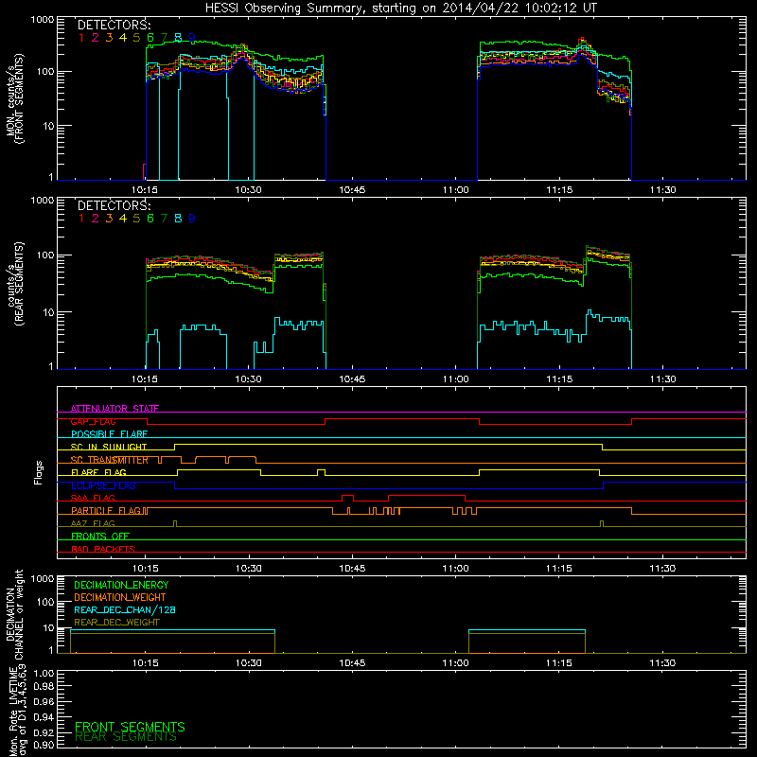
Task: Click 11:00 tick under Flags panel
Action: 456,569
